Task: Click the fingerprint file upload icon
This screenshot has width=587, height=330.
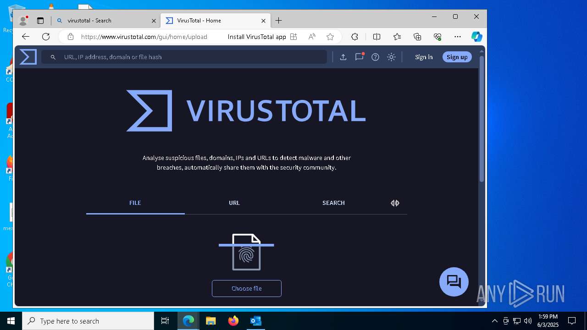Action: pyautogui.click(x=246, y=252)
